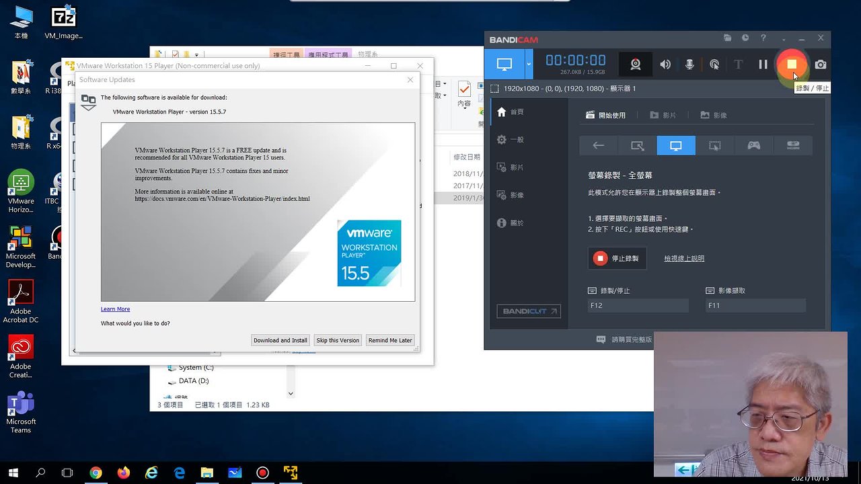Open Bandicam from the taskbar
This screenshot has height=484, width=861.
262,473
